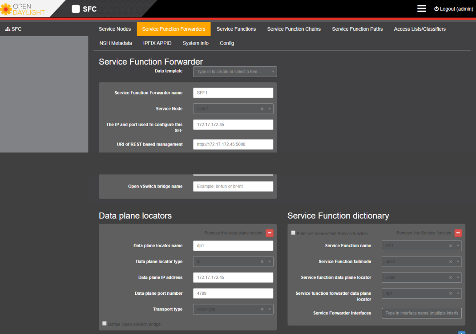Open the hamburger menu icon
Screen dimensions: 476x334
coord(421,8)
